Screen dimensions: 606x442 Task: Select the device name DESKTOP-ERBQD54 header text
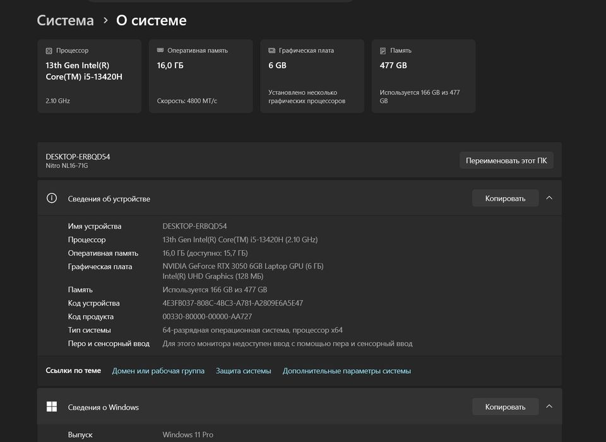78,157
